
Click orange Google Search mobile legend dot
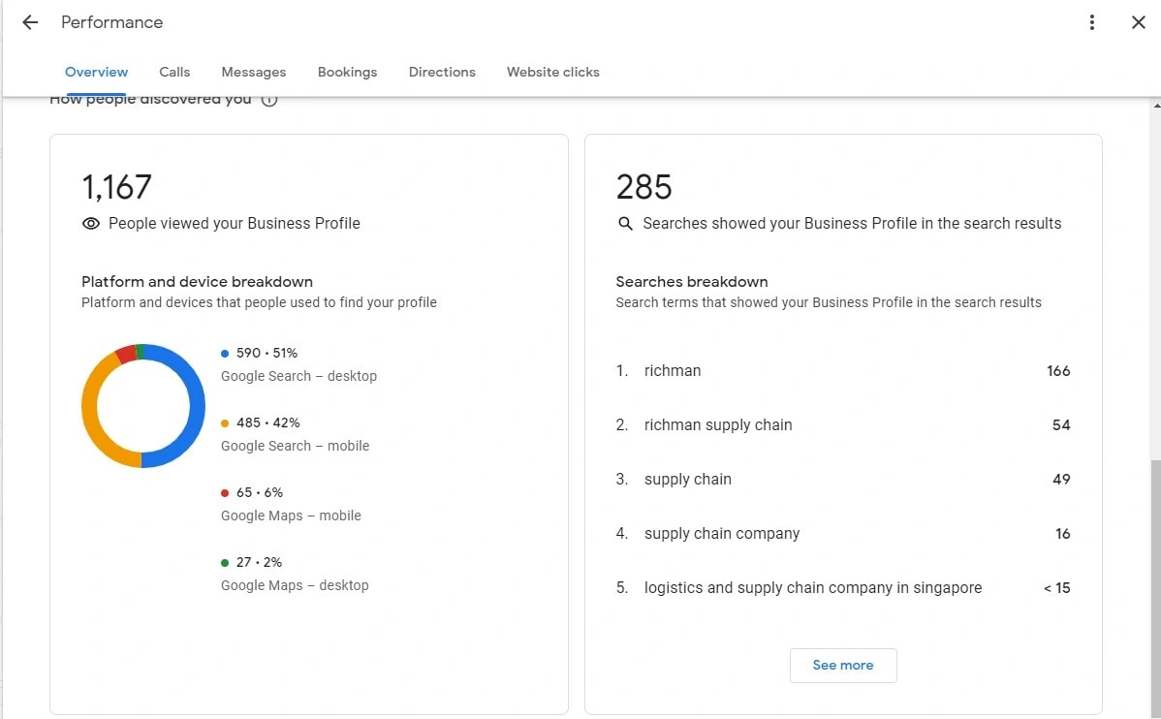225,423
